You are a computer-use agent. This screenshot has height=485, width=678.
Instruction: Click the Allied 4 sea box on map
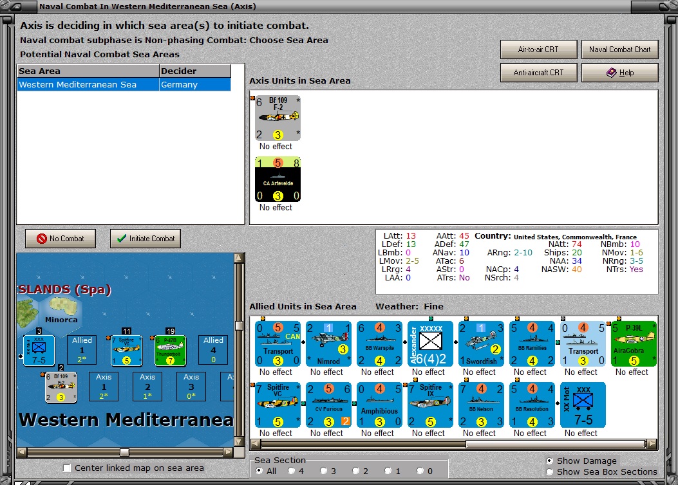[x=213, y=350]
